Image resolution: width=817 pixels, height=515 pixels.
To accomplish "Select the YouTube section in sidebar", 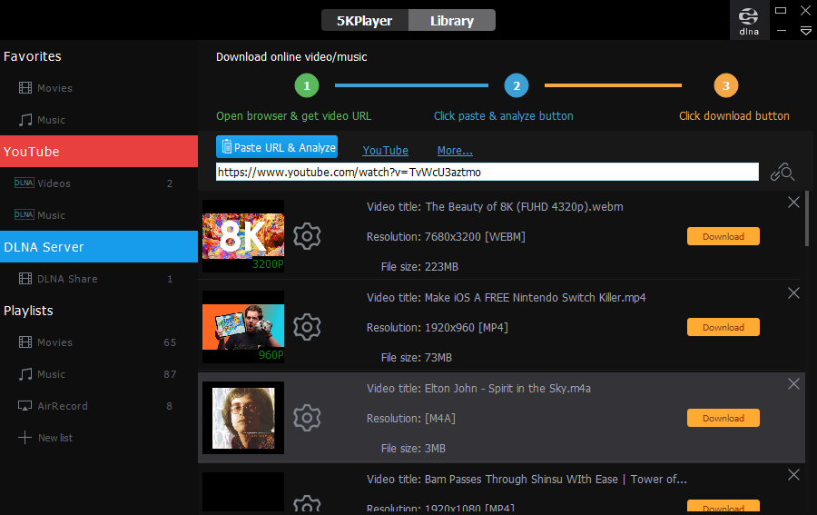I will click(x=99, y=152).
